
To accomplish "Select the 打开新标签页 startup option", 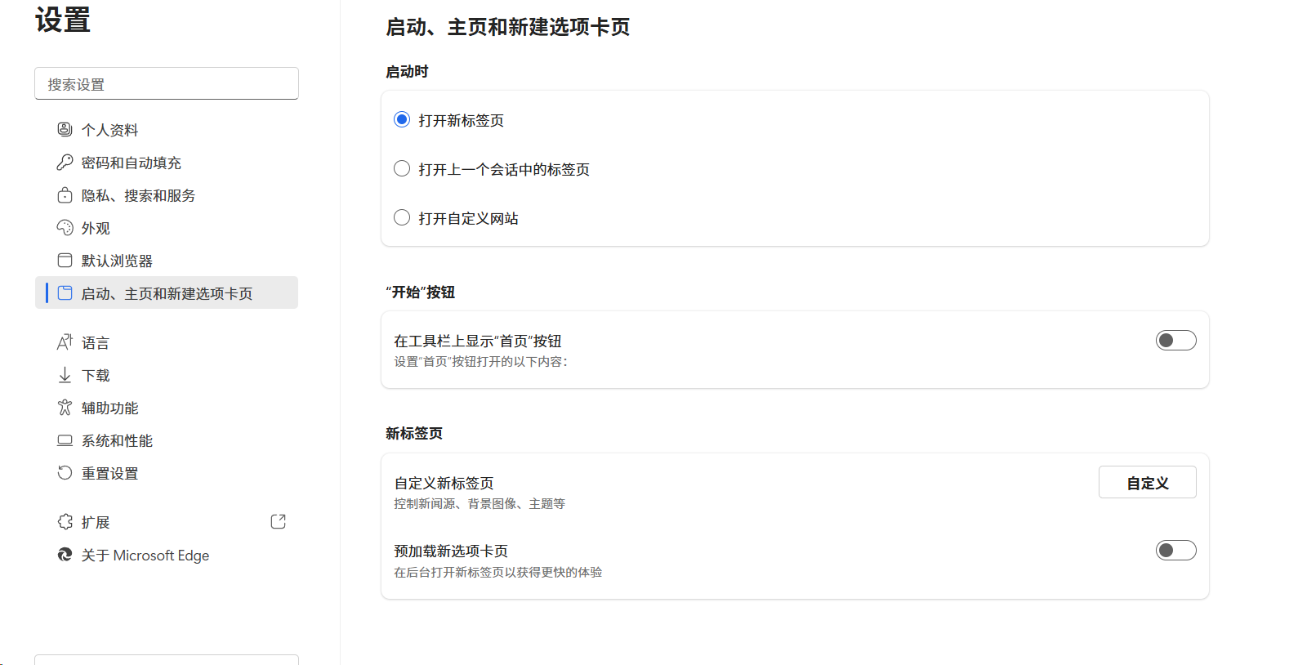I will 401,118.
